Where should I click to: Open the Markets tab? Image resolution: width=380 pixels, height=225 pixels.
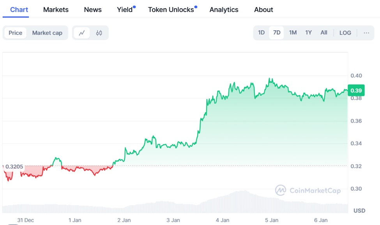tap(56, 10)
